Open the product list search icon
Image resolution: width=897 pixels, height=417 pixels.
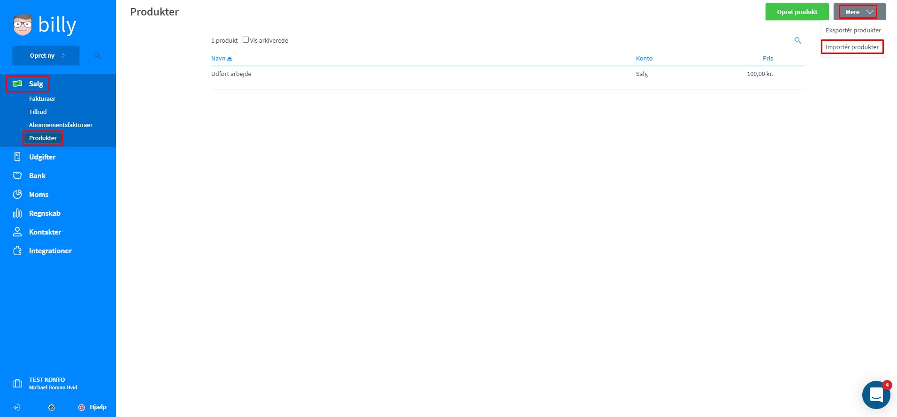(x=797, y=40)
